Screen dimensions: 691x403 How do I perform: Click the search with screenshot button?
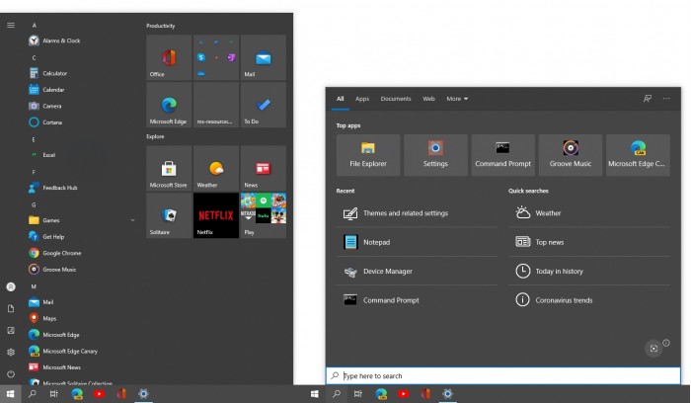coord(653,349)
